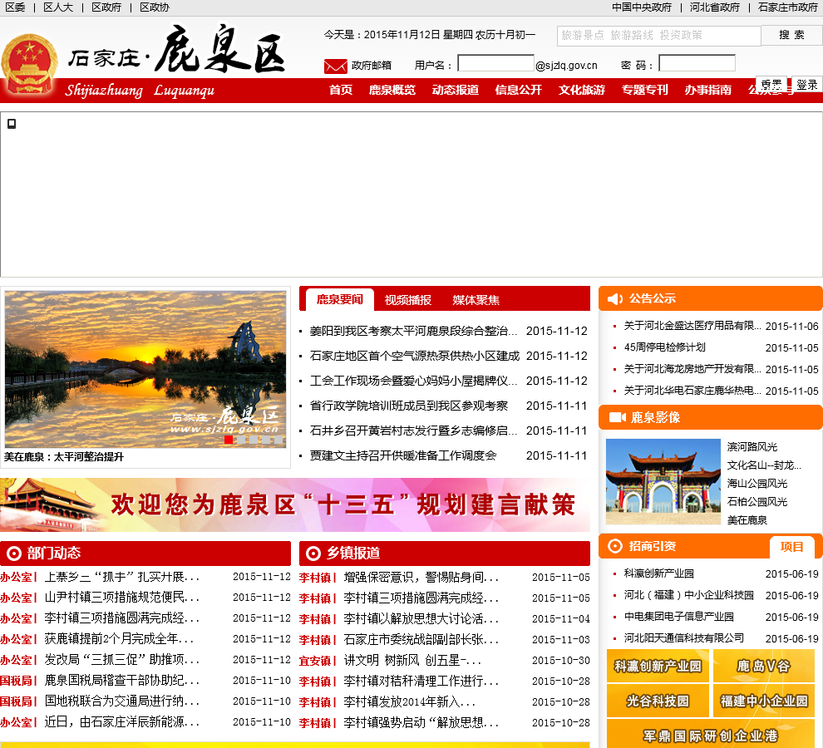
Task: Open the 45周停电检修计划 notice
Action: pyautogui.click(x=664, y=347)
